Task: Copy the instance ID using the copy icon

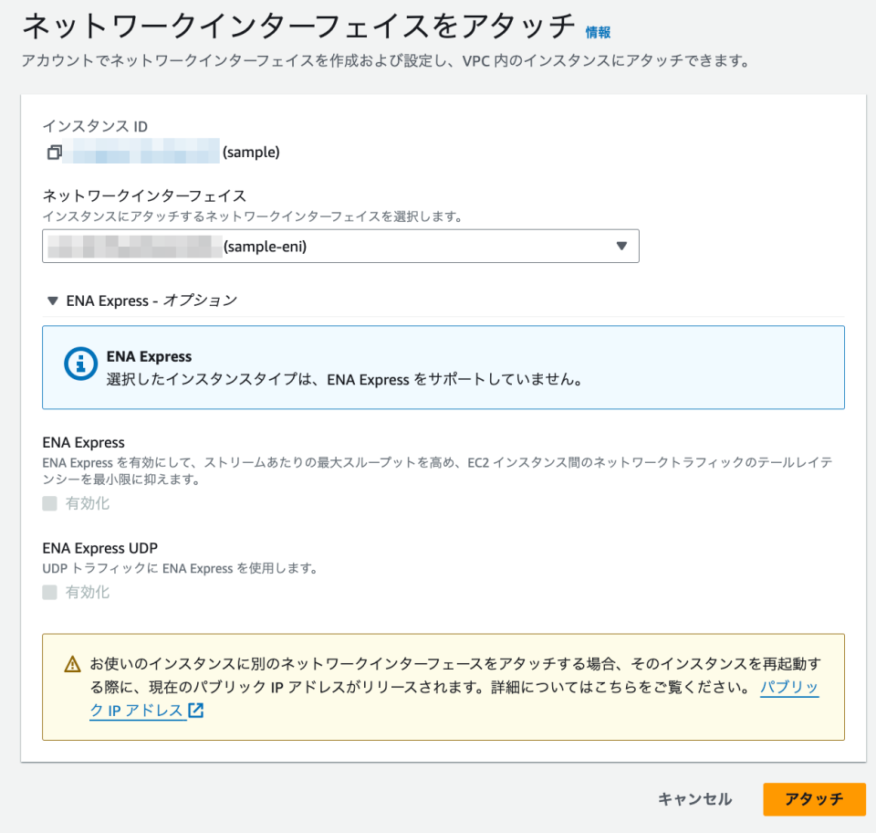Action: 54,152
